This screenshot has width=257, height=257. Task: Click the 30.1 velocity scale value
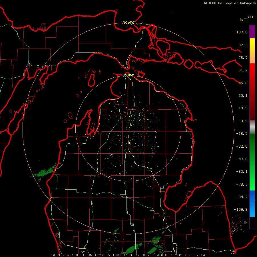(243, 96)
